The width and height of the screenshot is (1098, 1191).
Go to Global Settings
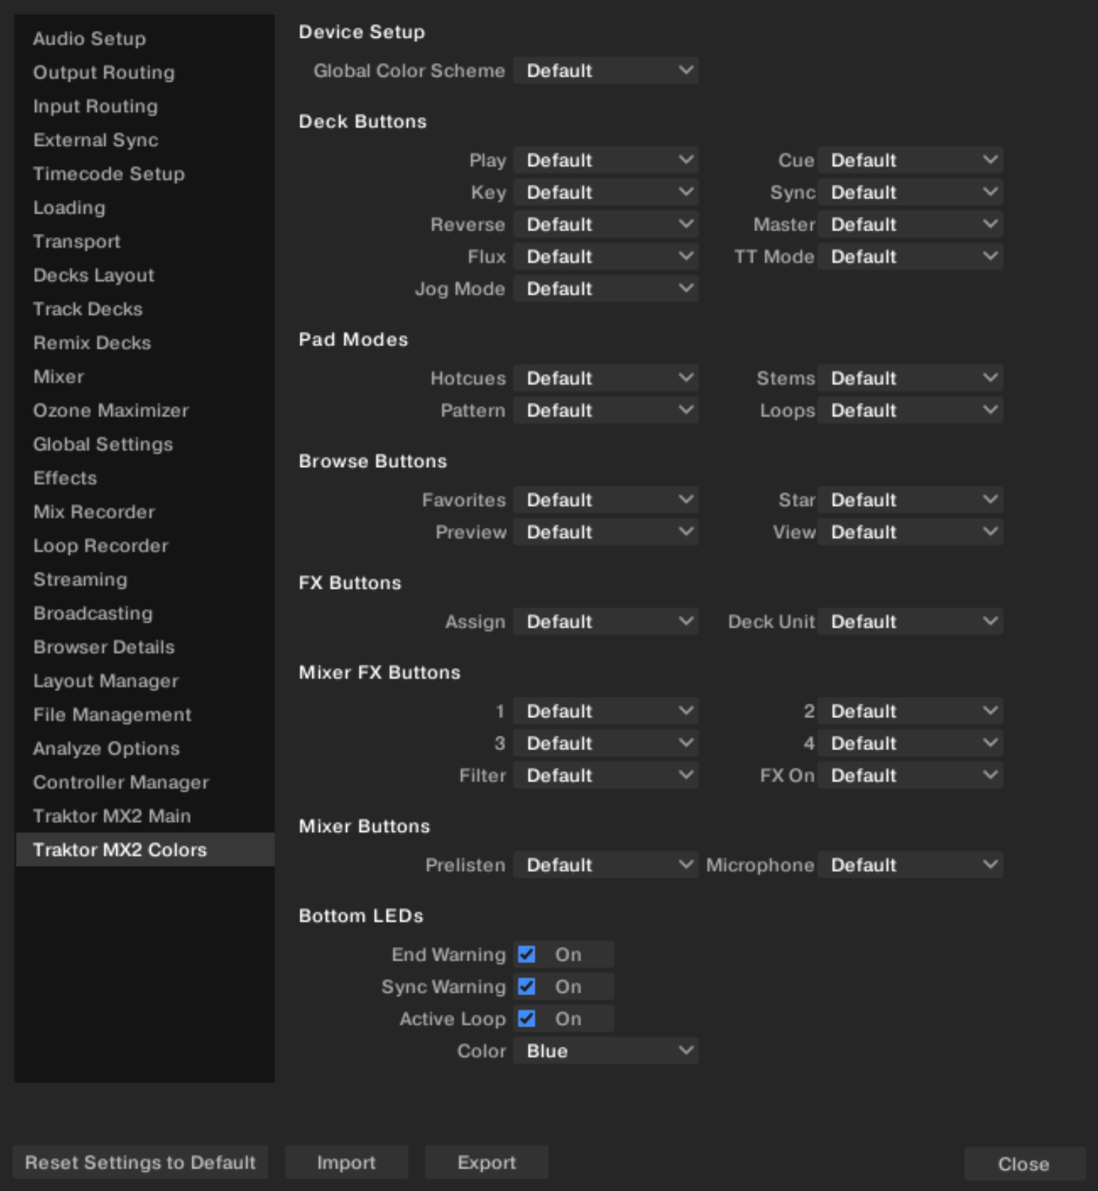(145, 444)
